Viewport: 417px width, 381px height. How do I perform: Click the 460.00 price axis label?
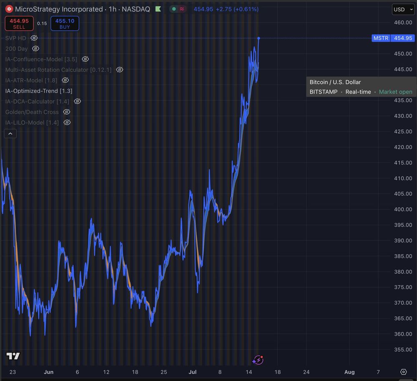[403, 23]
